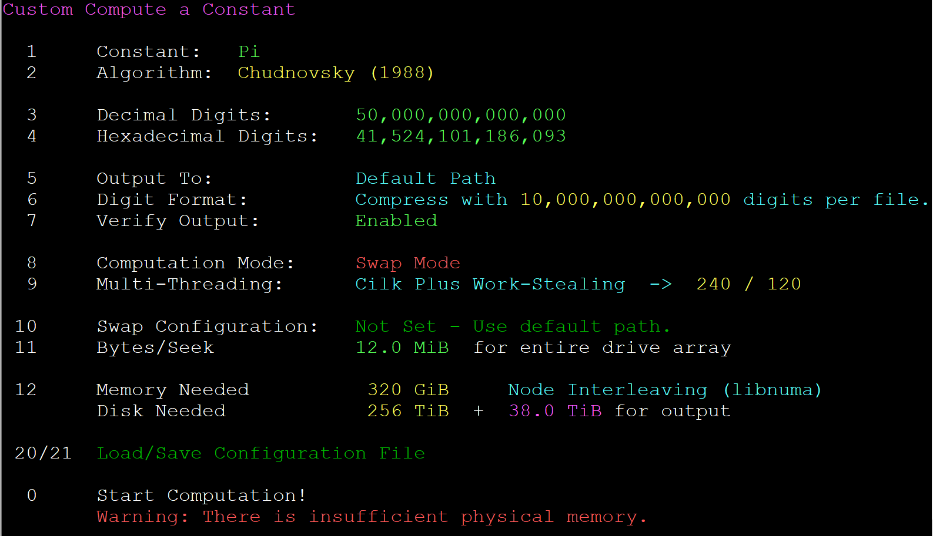Select the 'Bytes/Seek' label

(155, 348)
